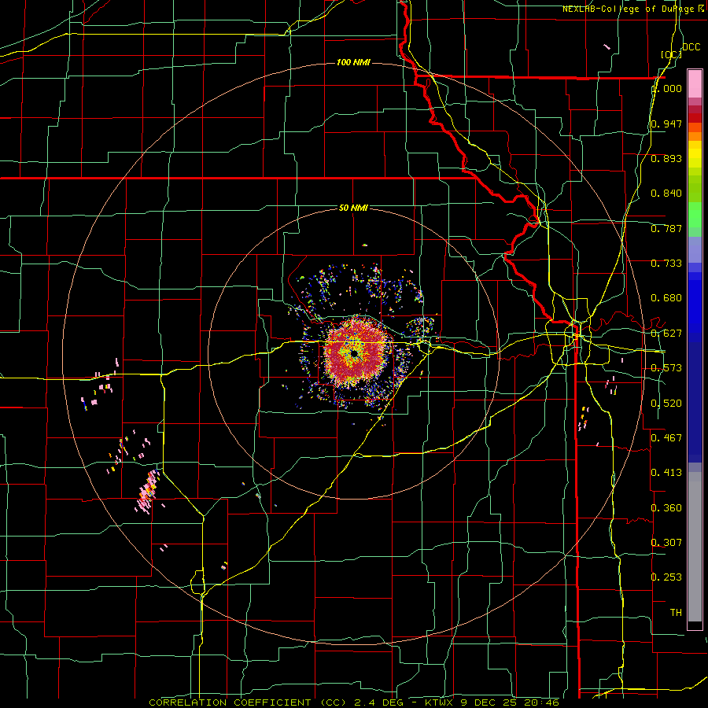Screen dimensions: 708x708
Task: Click the NEXLAB-College of DuPage label
Action: [x=632, y=9]
